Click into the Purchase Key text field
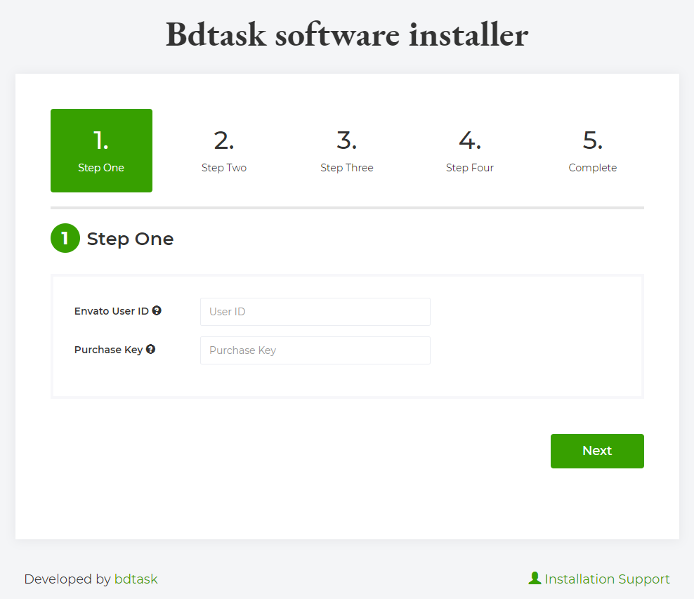 click(315, 350)
